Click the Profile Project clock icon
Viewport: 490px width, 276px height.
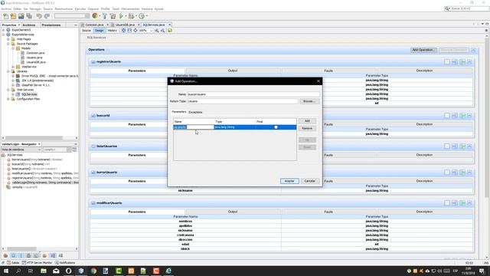click(142, 16)
